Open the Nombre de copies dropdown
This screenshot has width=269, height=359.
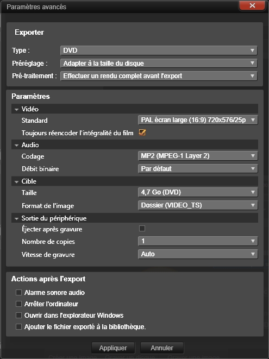pyautogui.click(x=198, y=241)
